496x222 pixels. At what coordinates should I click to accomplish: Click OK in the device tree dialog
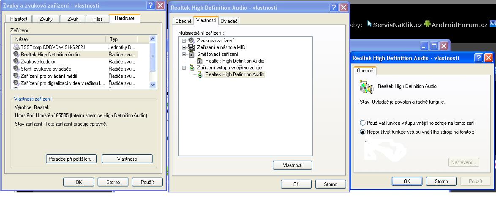[x=297, y=184]
